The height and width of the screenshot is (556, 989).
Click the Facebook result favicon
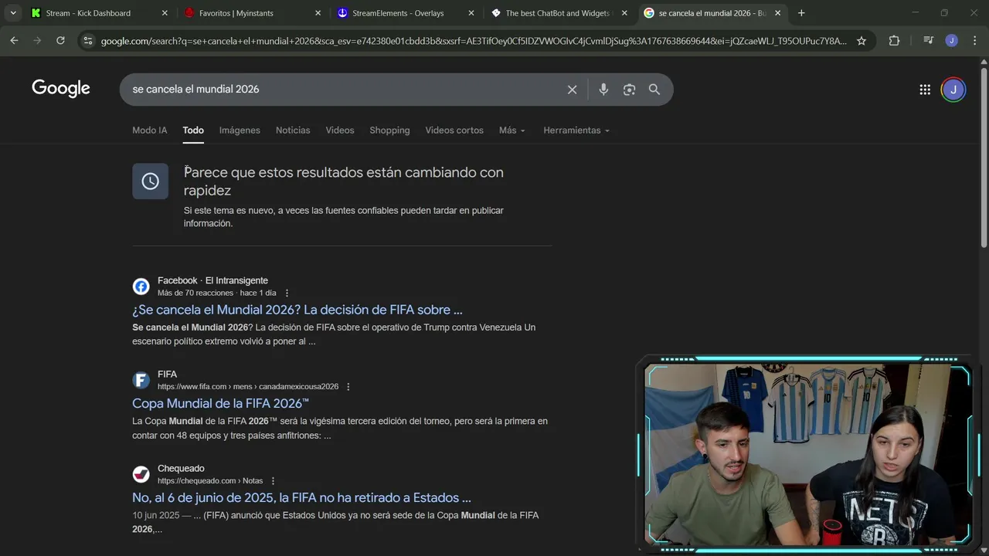pos(141,286)
